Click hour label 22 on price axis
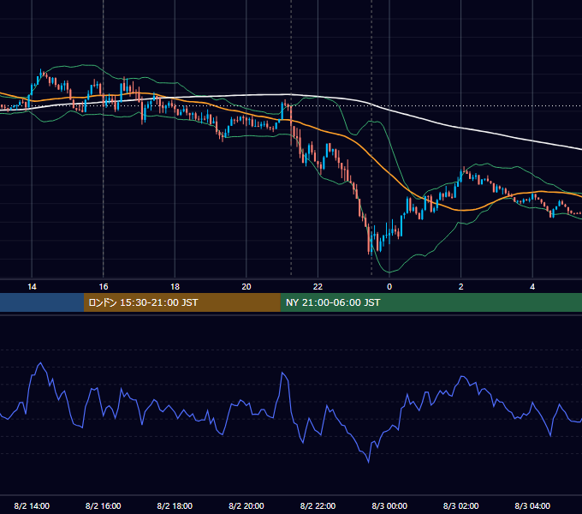The height and width of the screenshot is (514, 582). [318, 287]
